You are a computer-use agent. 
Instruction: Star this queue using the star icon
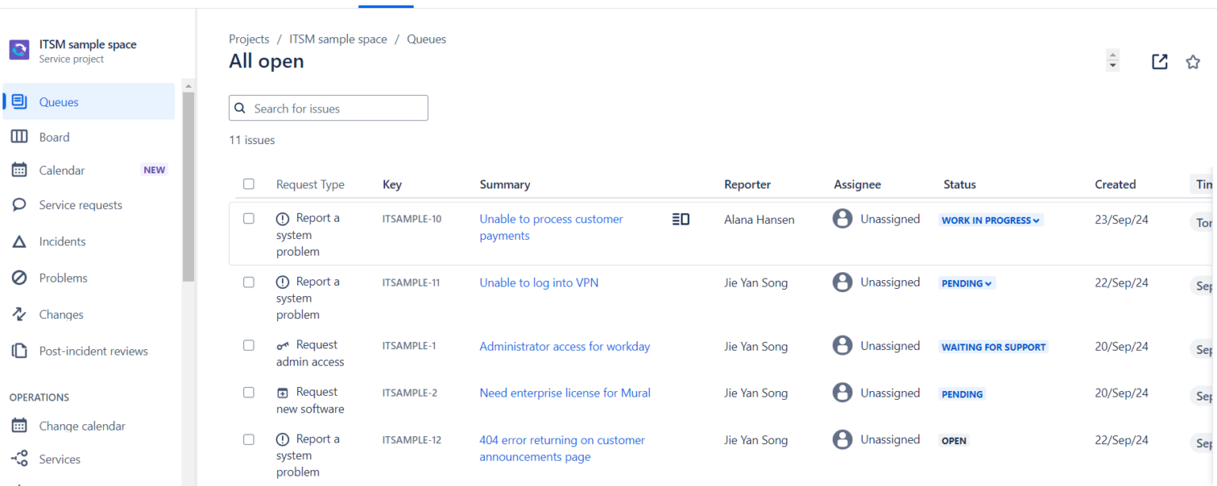tap(1192, 61)
